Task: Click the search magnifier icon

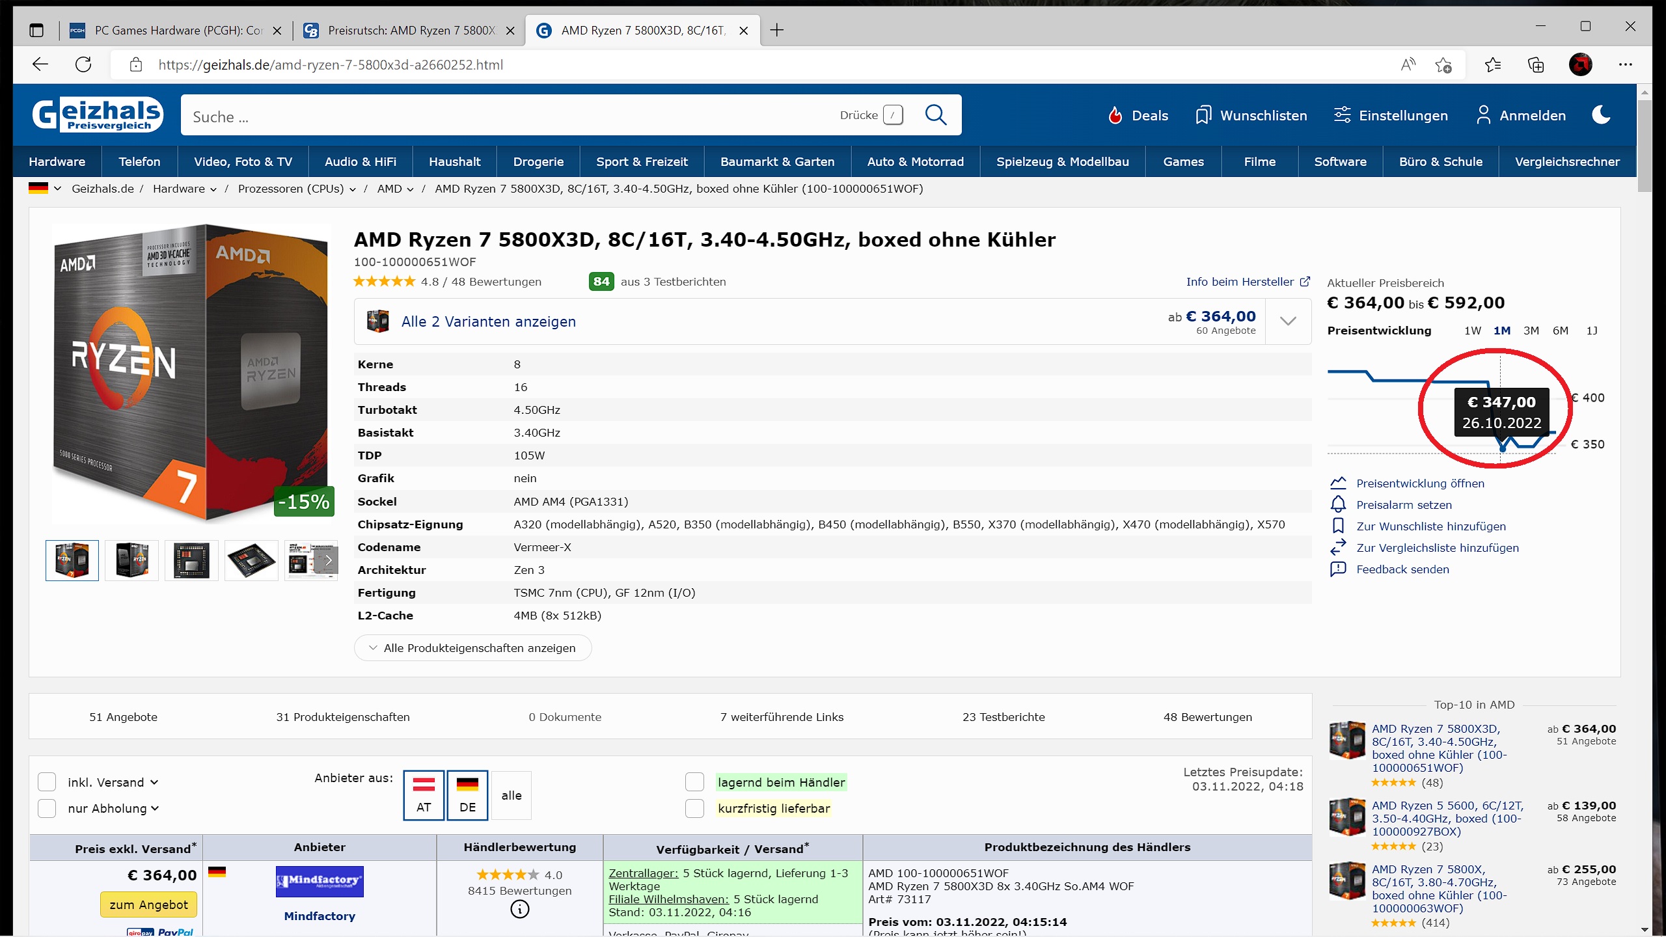Action: (x=936, y=115)
